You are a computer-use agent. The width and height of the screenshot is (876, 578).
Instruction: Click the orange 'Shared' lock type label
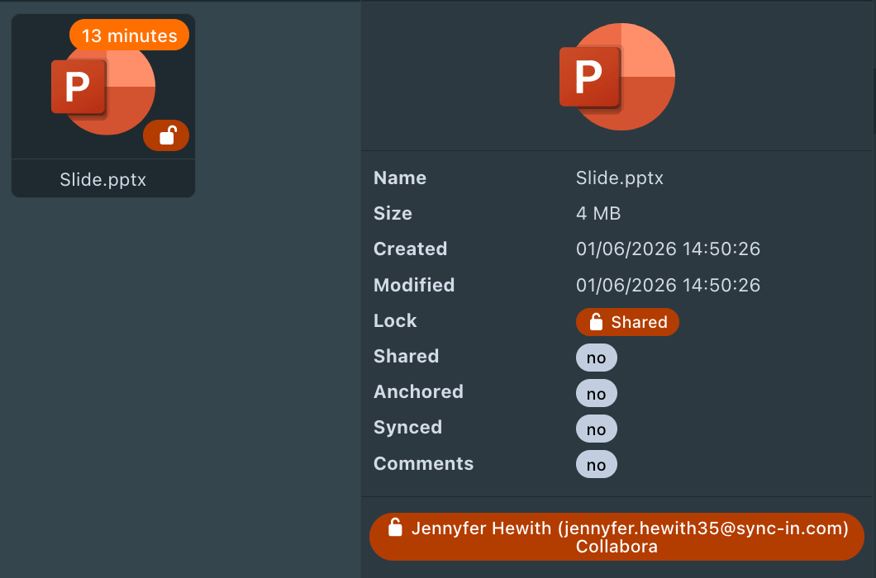coord(639,322)
